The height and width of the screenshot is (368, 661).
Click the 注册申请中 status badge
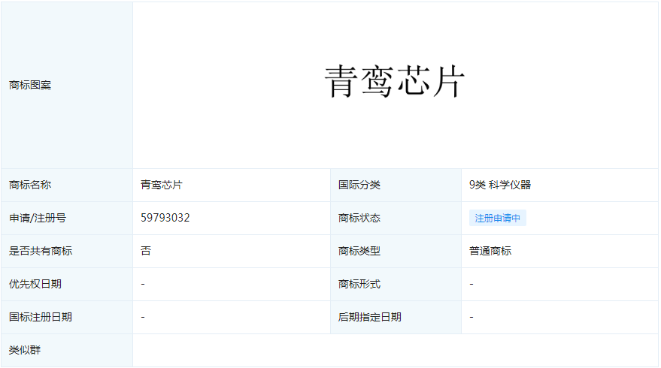point(497,218)
